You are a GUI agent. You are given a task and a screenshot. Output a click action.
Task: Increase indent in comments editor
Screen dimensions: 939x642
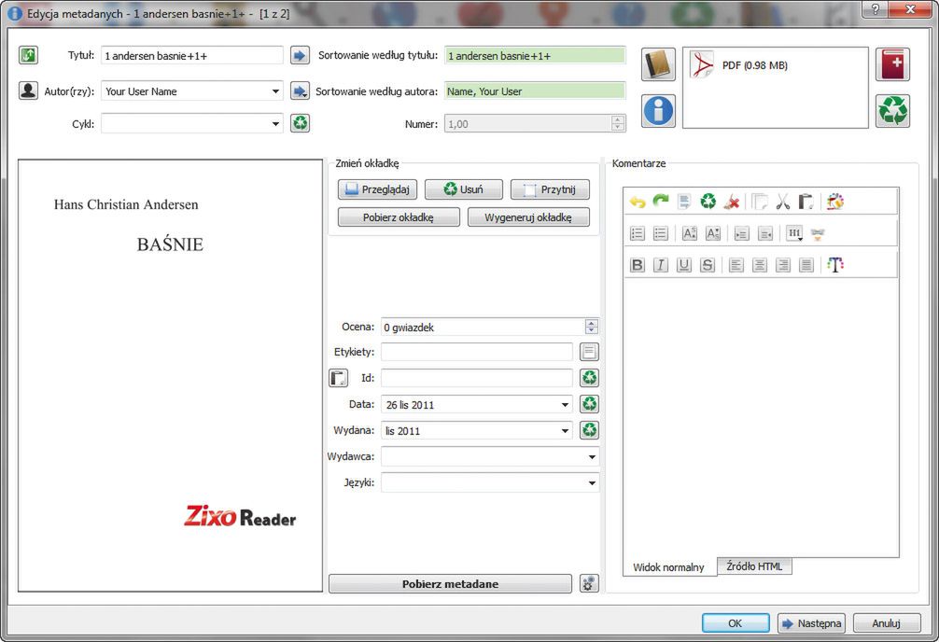tap(741, 233)
